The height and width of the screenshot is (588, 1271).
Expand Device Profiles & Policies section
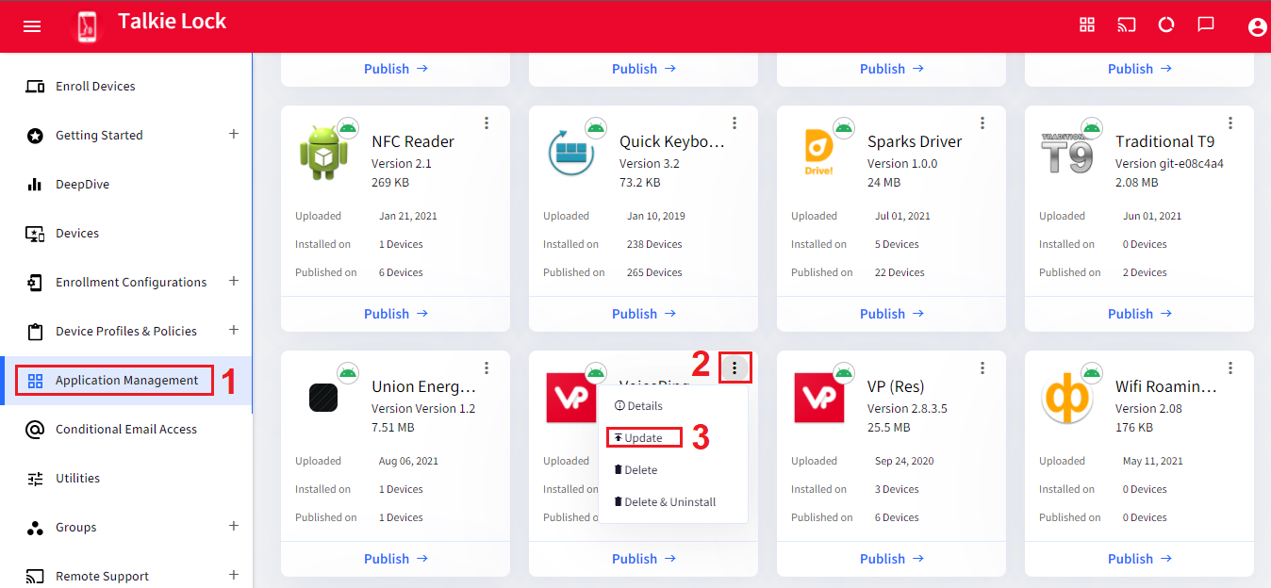coord(234,330)
